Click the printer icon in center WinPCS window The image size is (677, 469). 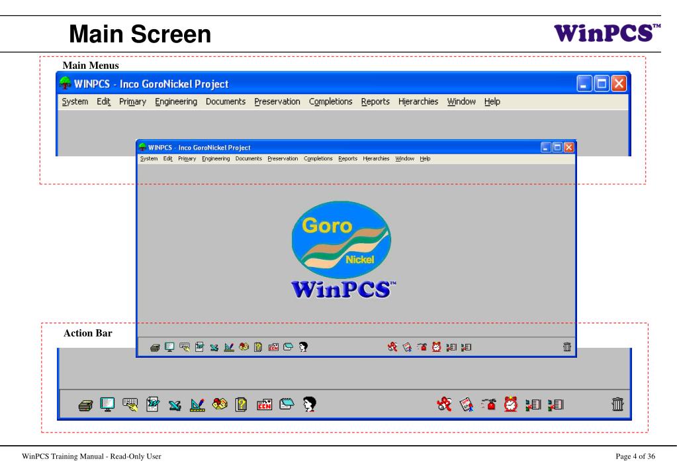[155, 348]
